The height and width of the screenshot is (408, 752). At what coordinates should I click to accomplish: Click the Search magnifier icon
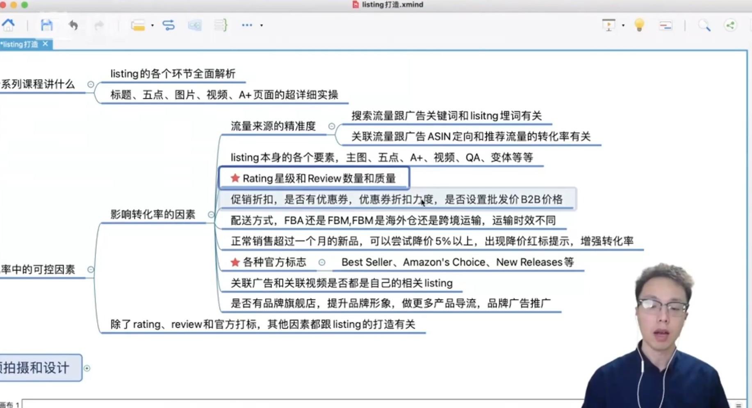pos(704,25)
